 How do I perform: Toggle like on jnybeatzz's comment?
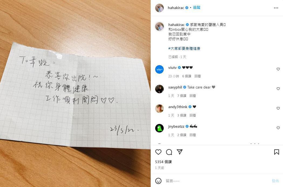tap(278, 128)
